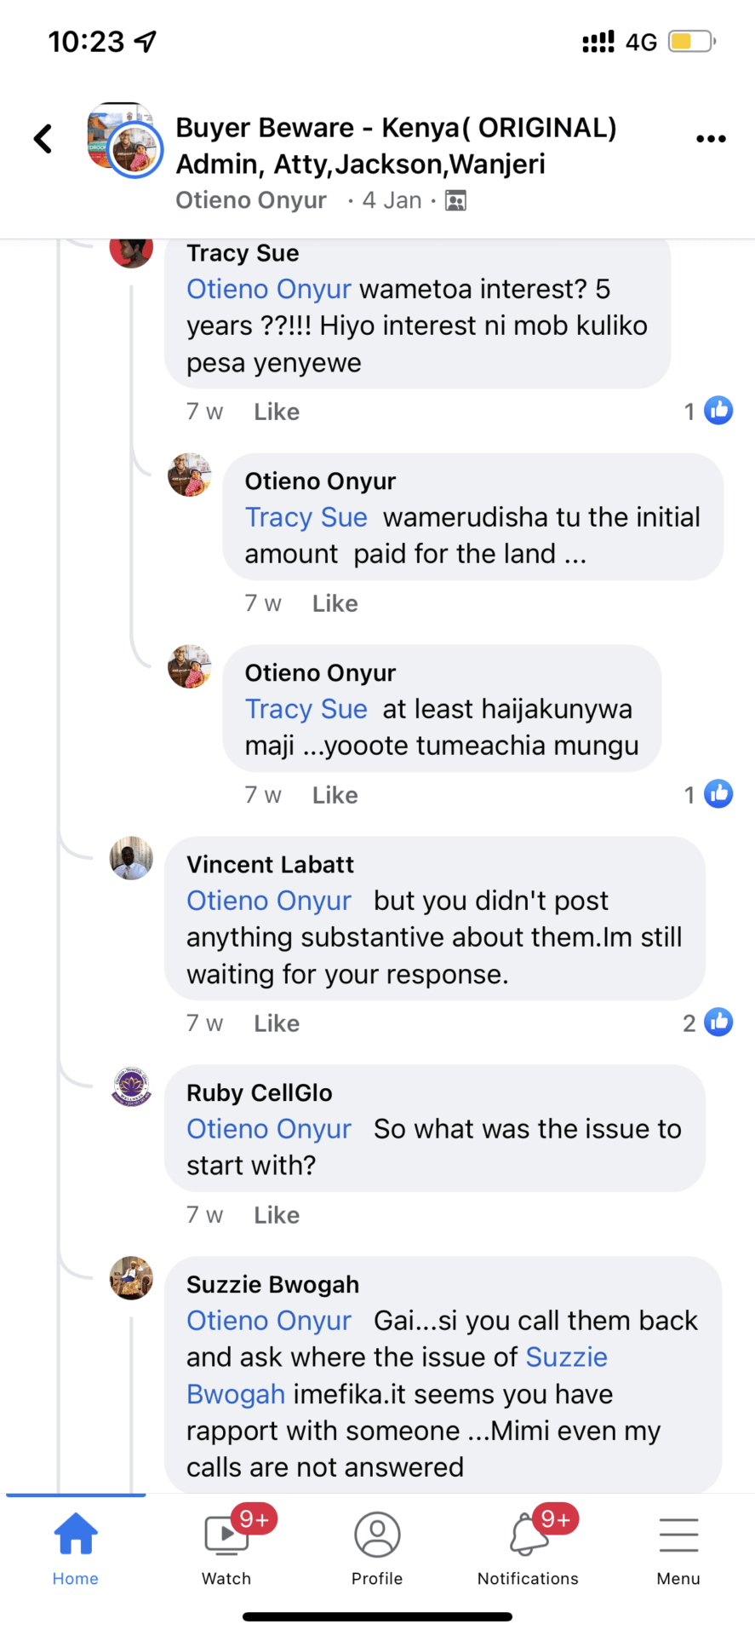Open the Watch tab icon

coord(225,1535)
